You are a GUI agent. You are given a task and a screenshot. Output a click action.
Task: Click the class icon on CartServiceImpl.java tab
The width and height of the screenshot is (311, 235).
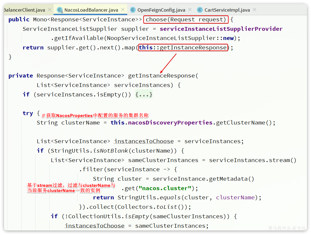coord(199,10)
